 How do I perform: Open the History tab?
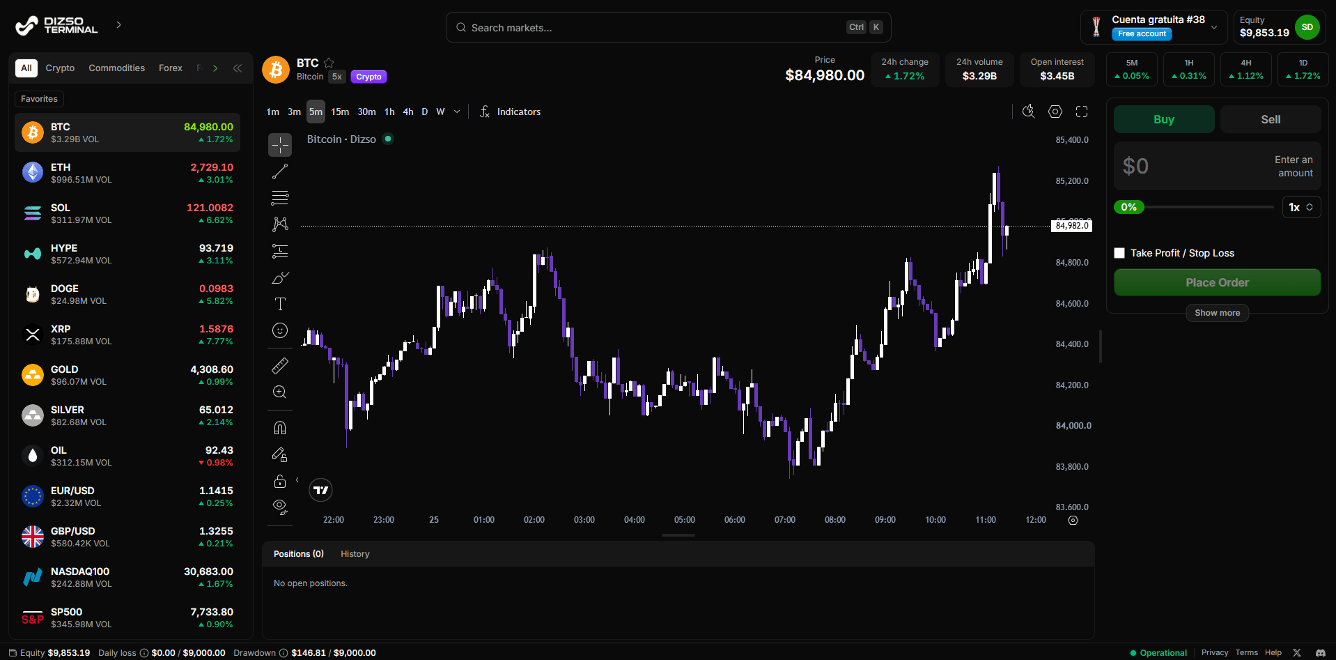(355, 554)
